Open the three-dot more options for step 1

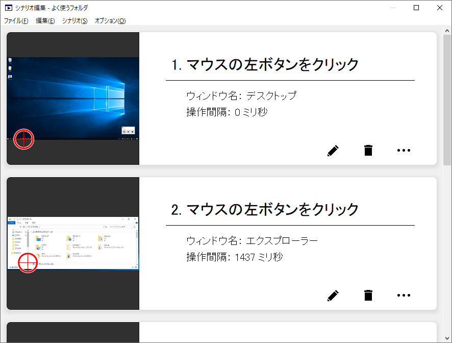[404, 151]
